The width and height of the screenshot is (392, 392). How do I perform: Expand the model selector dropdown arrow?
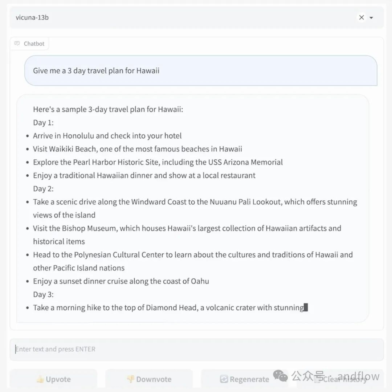tap(371, 18)
